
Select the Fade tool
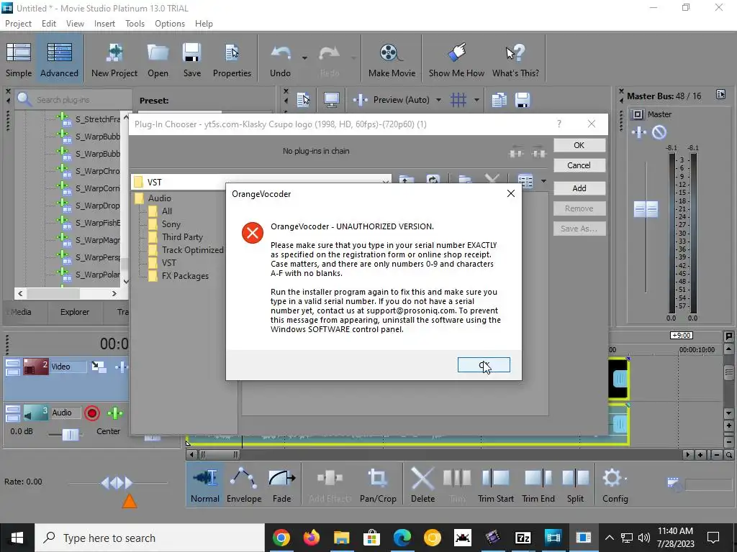click(x=281, y=484)
